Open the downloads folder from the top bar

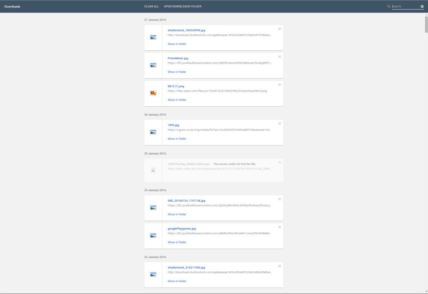[183, 6]
